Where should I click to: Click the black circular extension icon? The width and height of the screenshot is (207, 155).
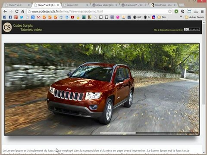[x=183, y=11]
